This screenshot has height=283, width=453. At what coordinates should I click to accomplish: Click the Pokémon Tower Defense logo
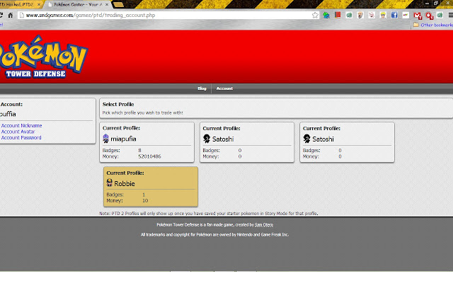click(43, 57)
